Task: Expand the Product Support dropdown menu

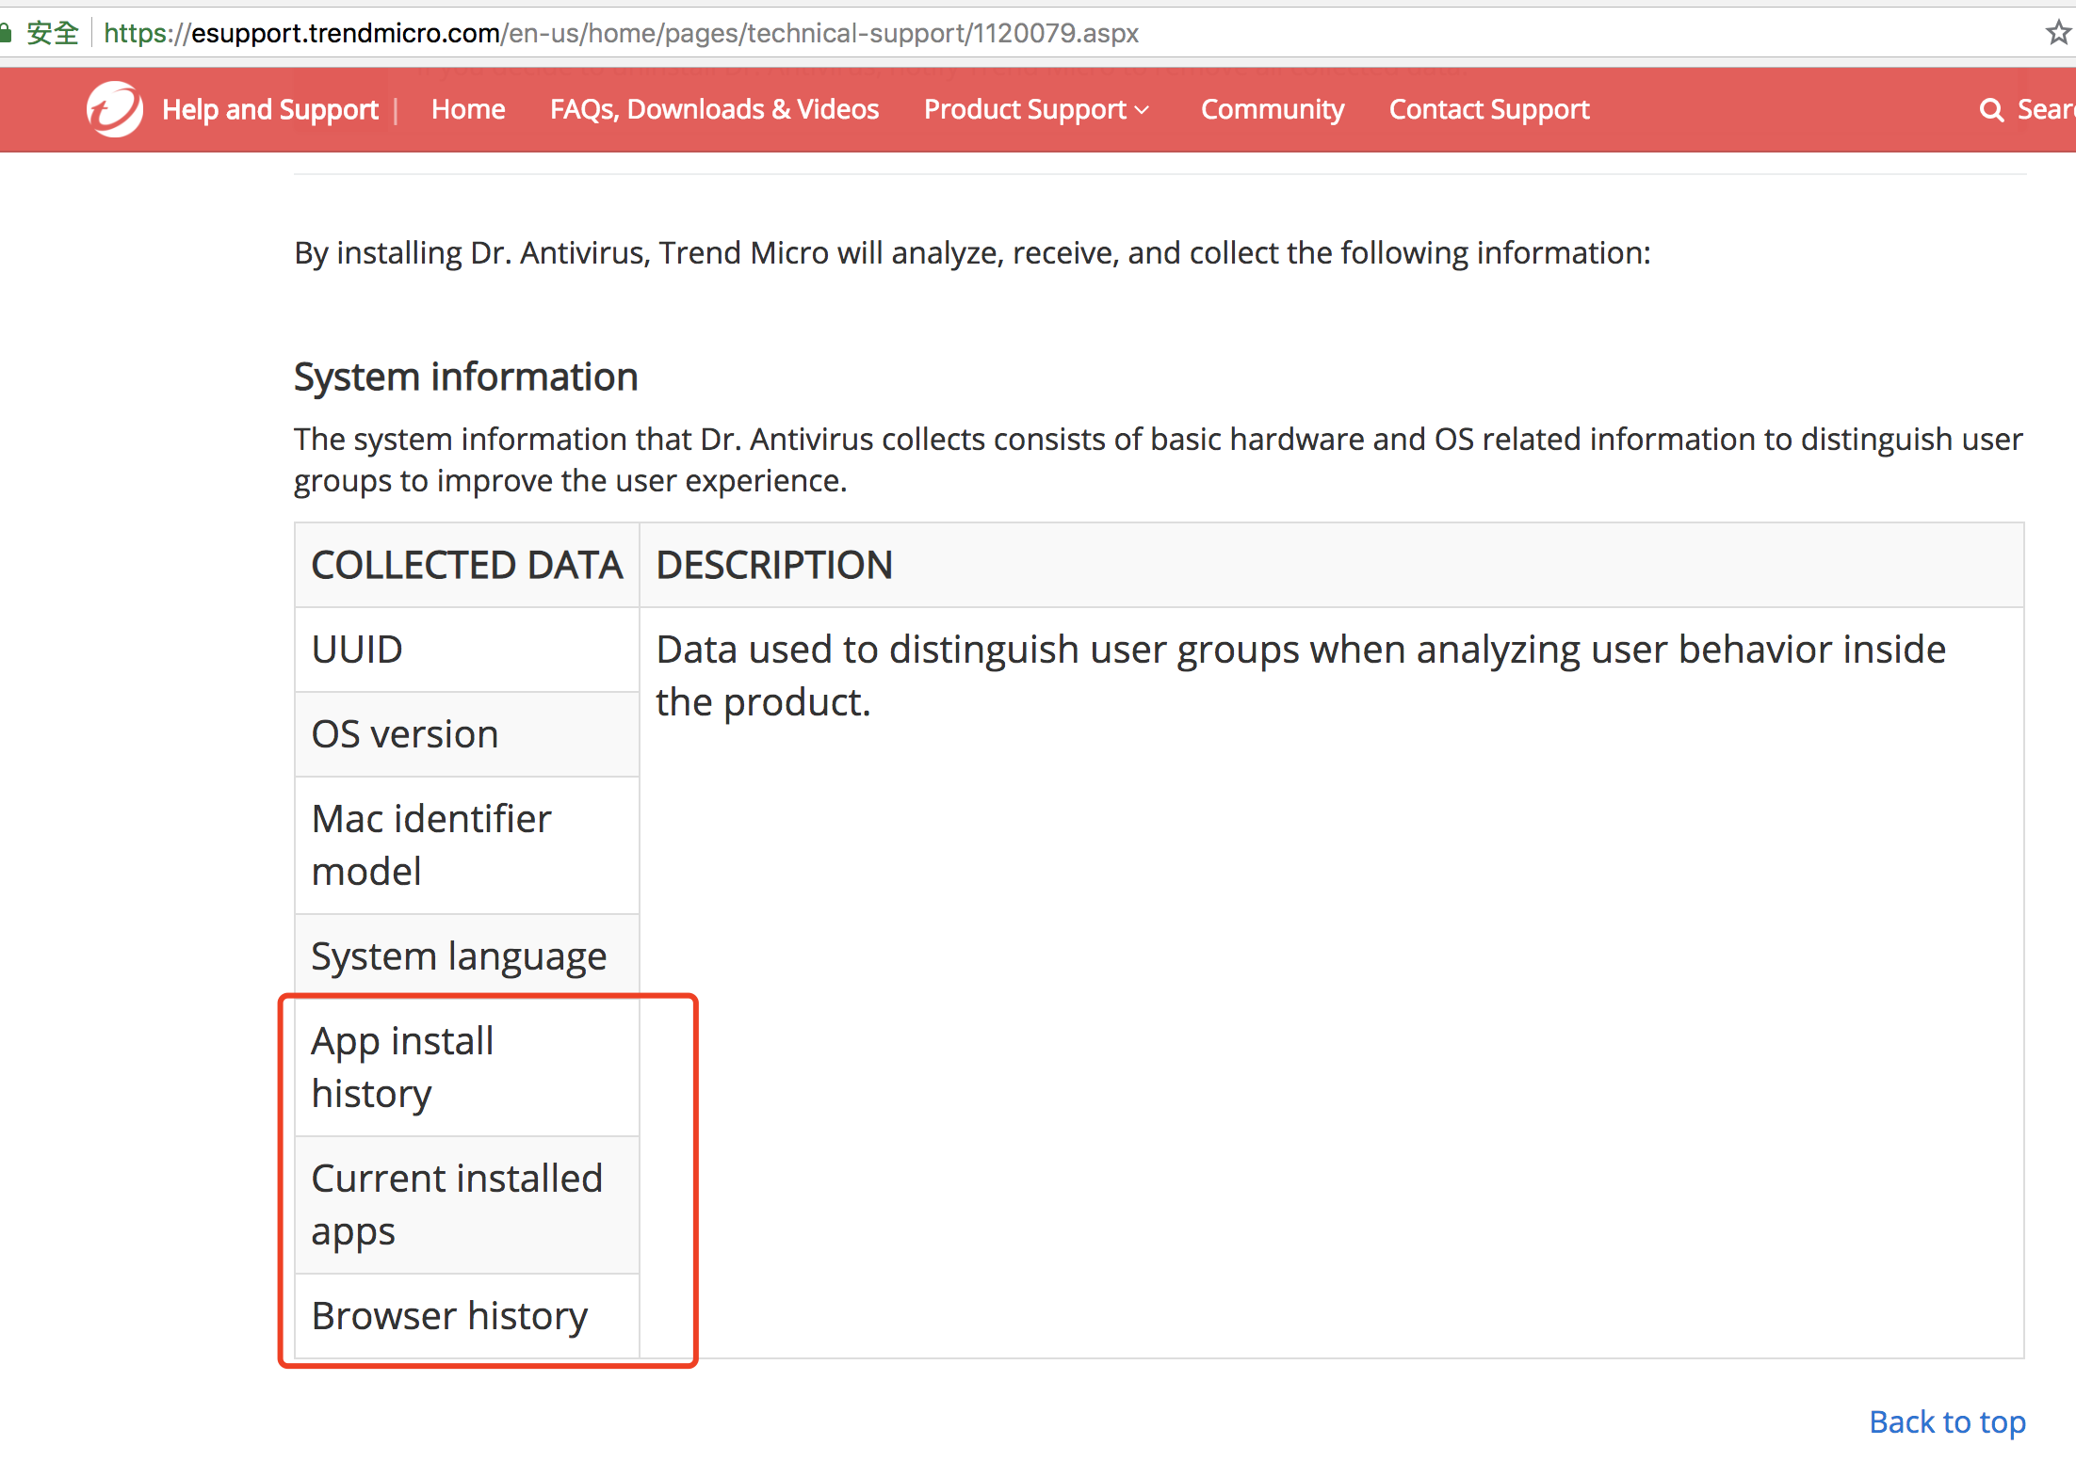Action: point(1036,109)
